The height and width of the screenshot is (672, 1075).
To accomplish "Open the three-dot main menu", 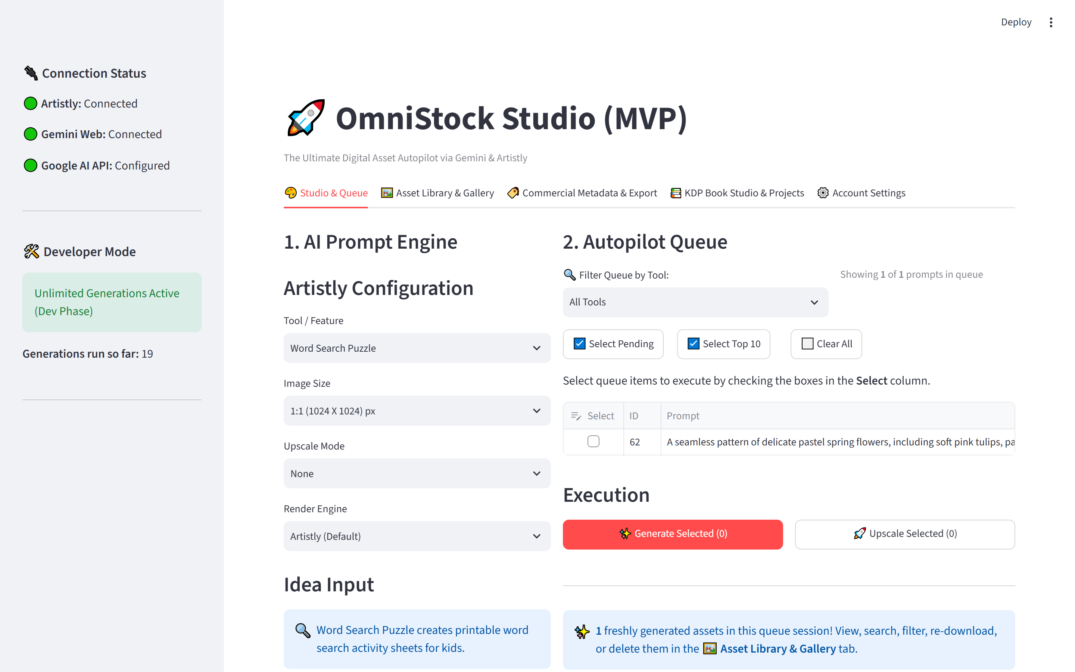I will [x=1051, y=22].
